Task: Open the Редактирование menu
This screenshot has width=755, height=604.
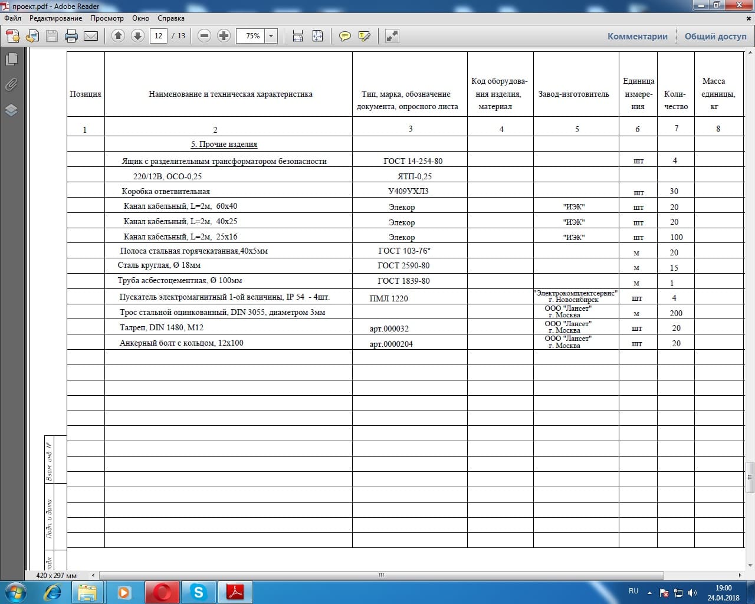Action: coord(55,18)
